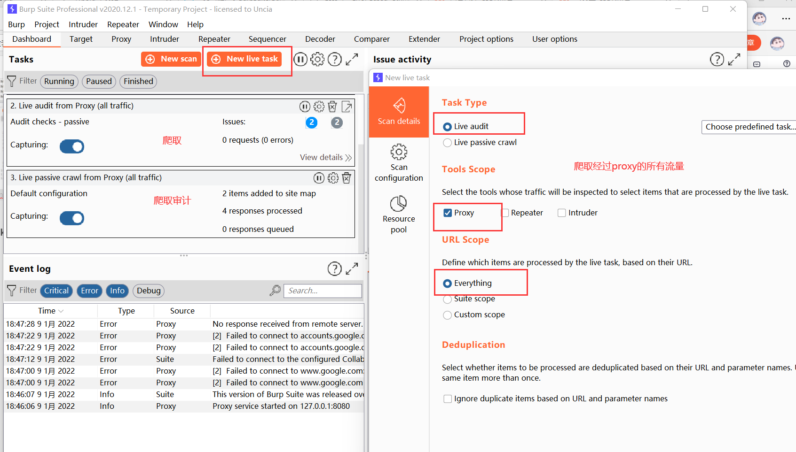Viewport: 796px width, 452px height.
Task: Pause all tasks in Tasks panel header
Action: pyautogui.click(x=300, y=59)
